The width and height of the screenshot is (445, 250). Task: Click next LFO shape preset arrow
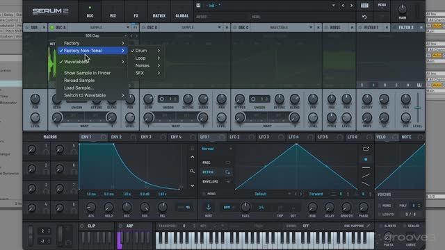[x=301, y=194]
